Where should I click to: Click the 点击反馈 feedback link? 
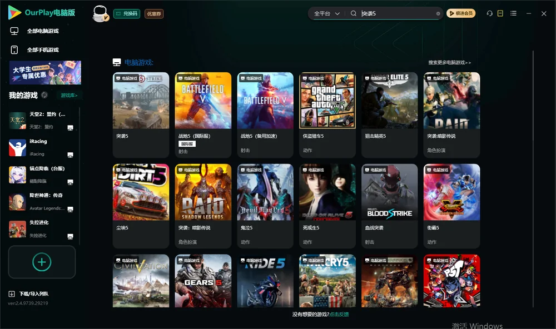pyautogui.click(x=339, y=314)
